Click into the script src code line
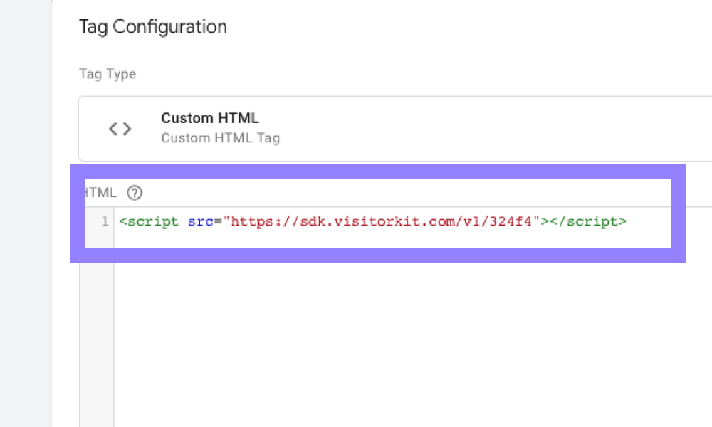This screenshot has height=427, width=712. point(373,221)
